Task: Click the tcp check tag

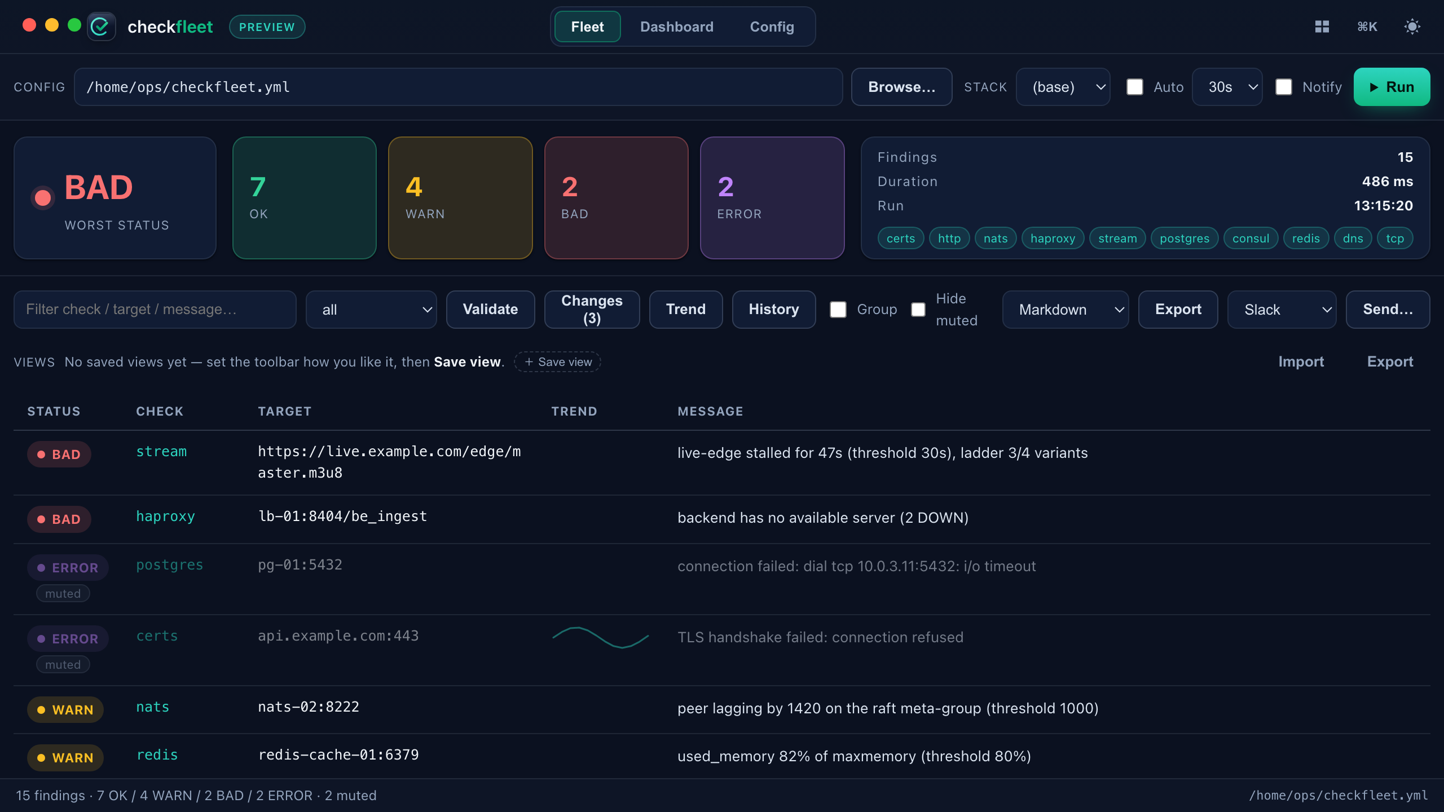Action: pyautogui.click(x=1395, y=238)
